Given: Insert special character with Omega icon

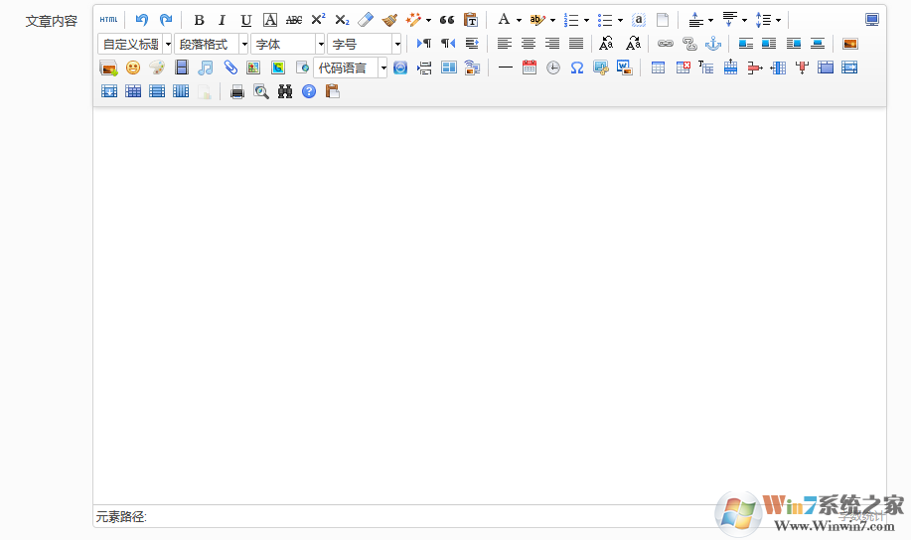Looking at the screenshot, I should pyautogui.click(x=576, y=67).
